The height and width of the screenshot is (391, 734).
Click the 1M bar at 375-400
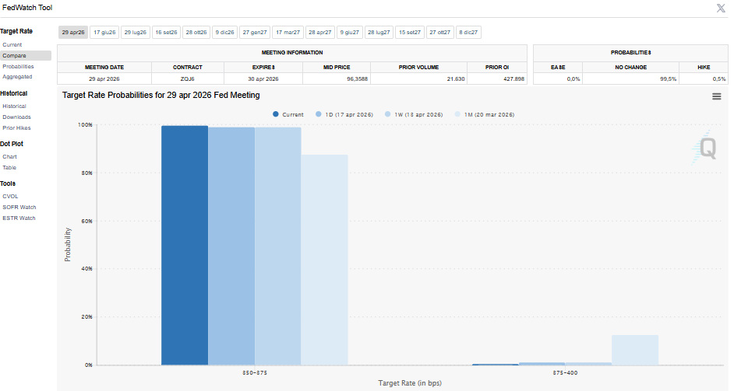point(634,350)
